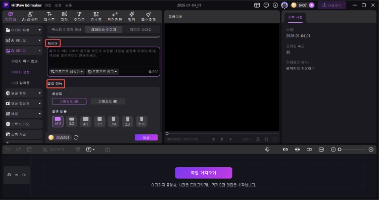Click the undo arrow in timeline toolbar

click(x=8, y=149)
